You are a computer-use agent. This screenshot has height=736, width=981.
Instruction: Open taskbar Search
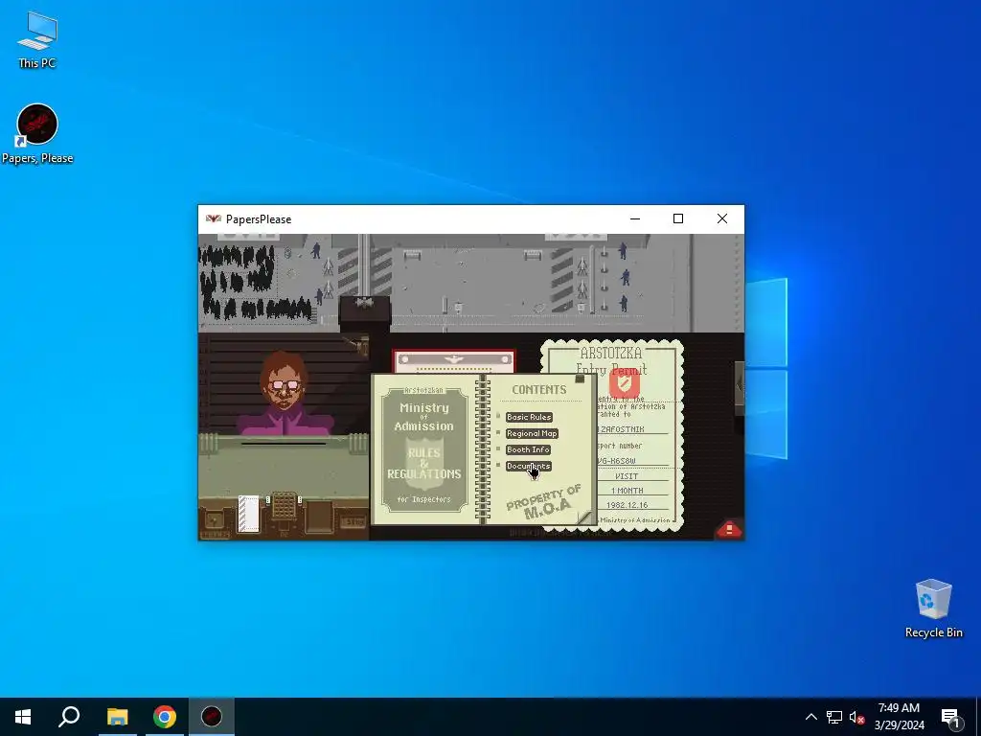(69, 717)
